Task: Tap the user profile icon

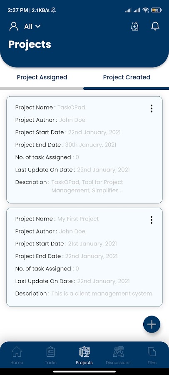Action: tap(14, 26)
